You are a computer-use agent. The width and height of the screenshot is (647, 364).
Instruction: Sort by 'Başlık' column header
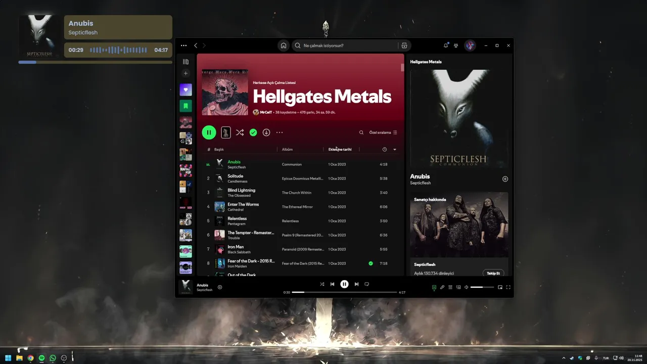tap(219, 150)
